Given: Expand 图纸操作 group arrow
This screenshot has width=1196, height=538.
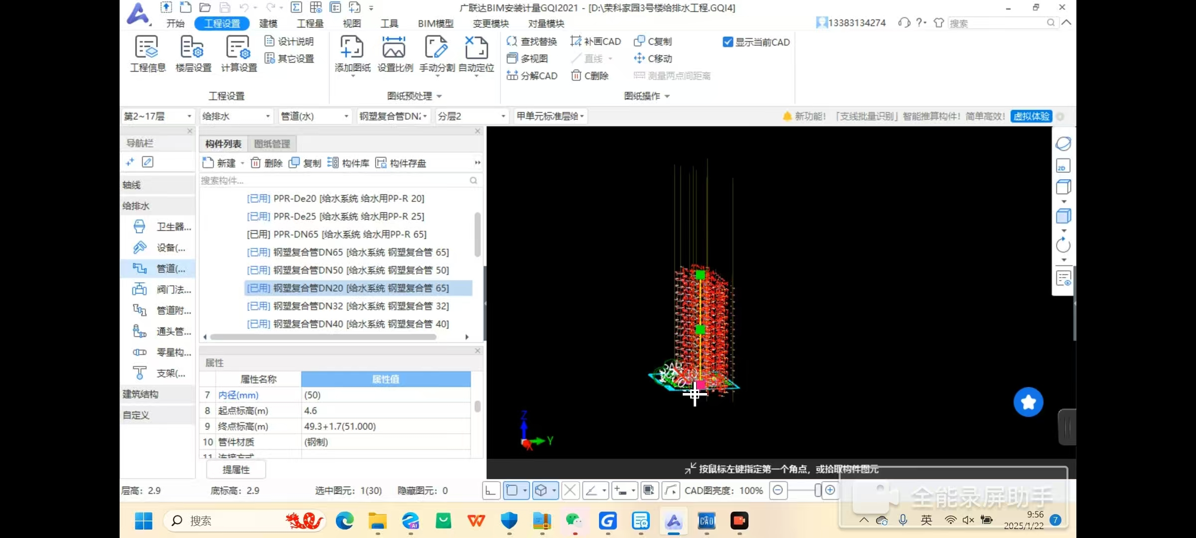Looking at the screenshot, I should click(667, 97).
